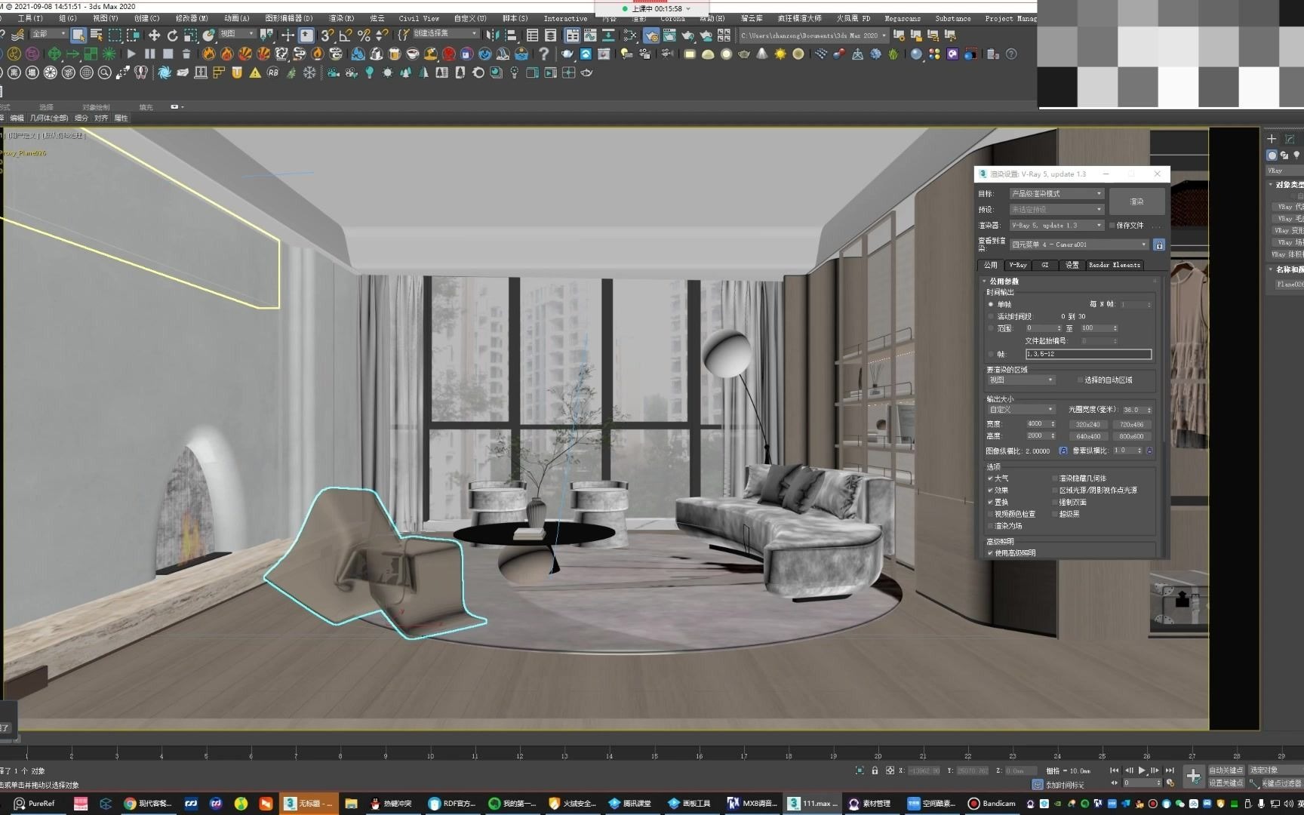Image resolution: width=1304 pixels, height=815 pixels.
Task: Select the Mirror tool icon
Action: (493, 35)
